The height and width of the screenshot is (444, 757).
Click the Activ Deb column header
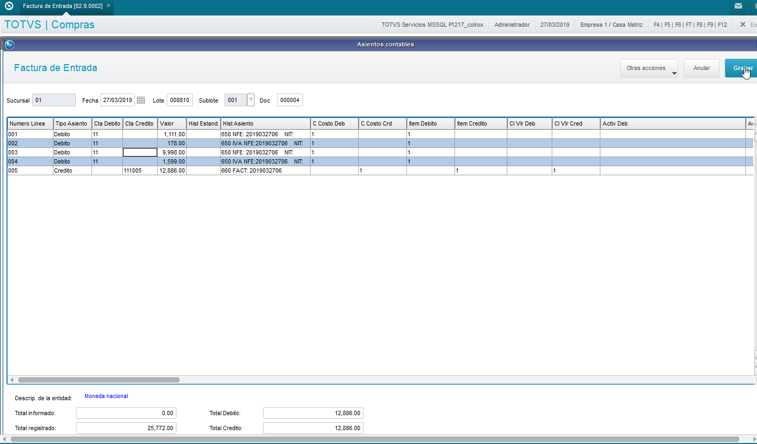[673, 123]
